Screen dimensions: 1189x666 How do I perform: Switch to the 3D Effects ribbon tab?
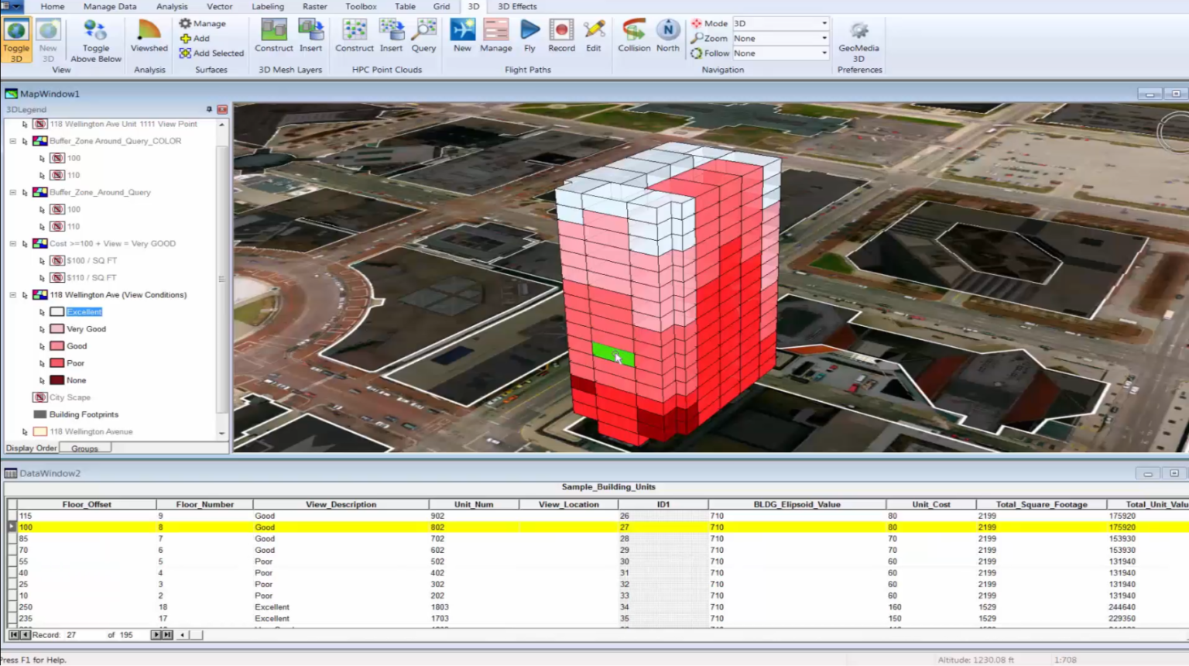click(516, 6)
